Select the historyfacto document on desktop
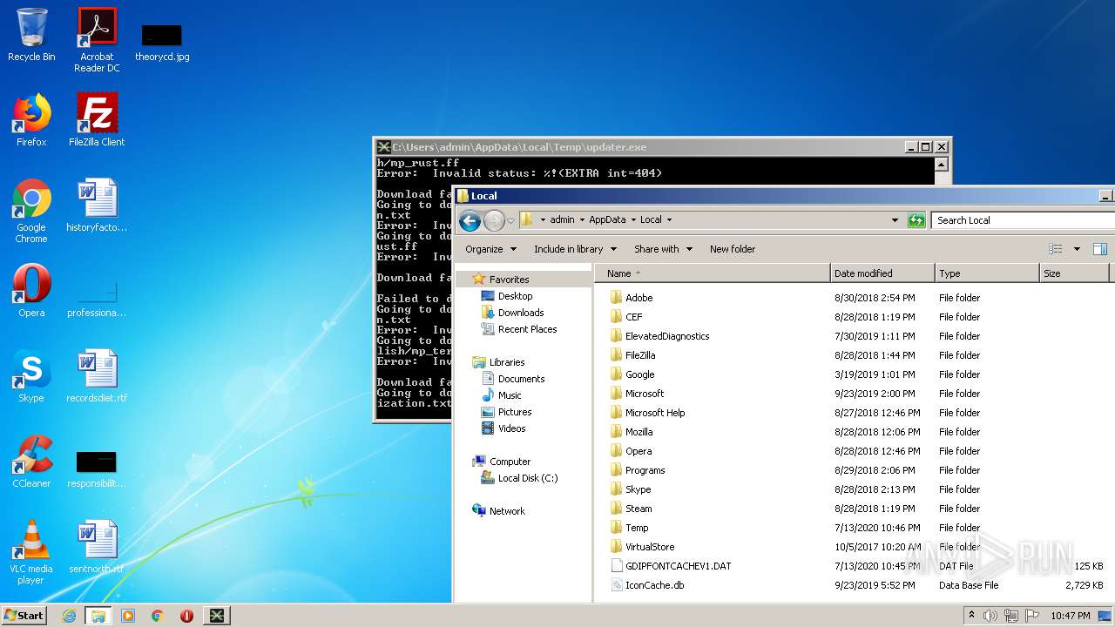 [97, 206]
